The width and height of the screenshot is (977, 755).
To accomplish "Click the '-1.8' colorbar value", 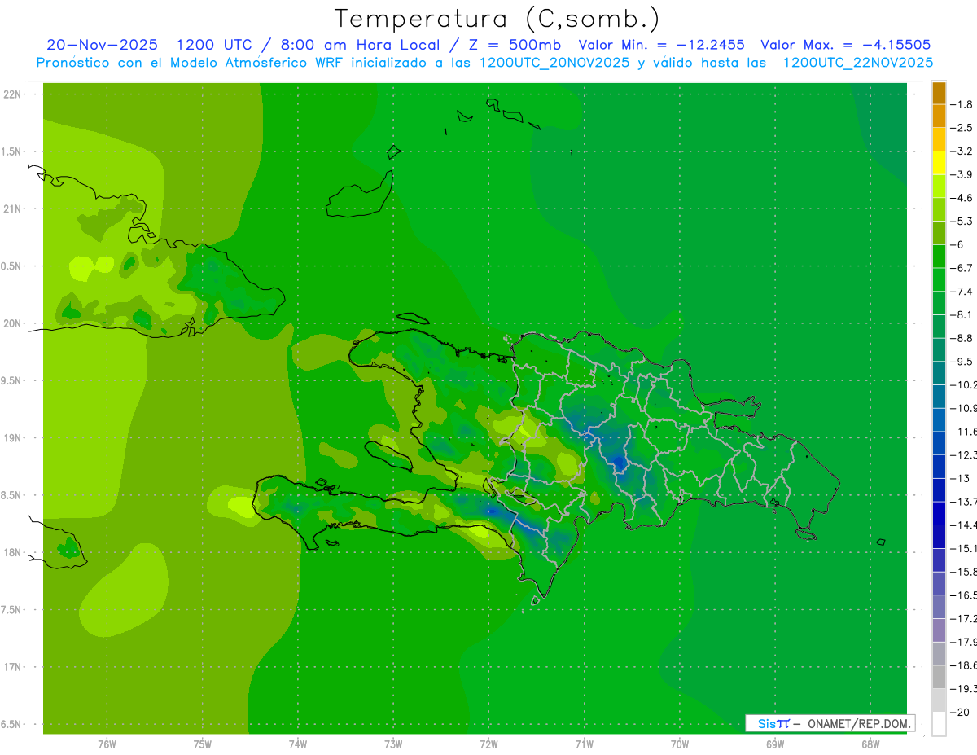I will (x=962, y=104).
